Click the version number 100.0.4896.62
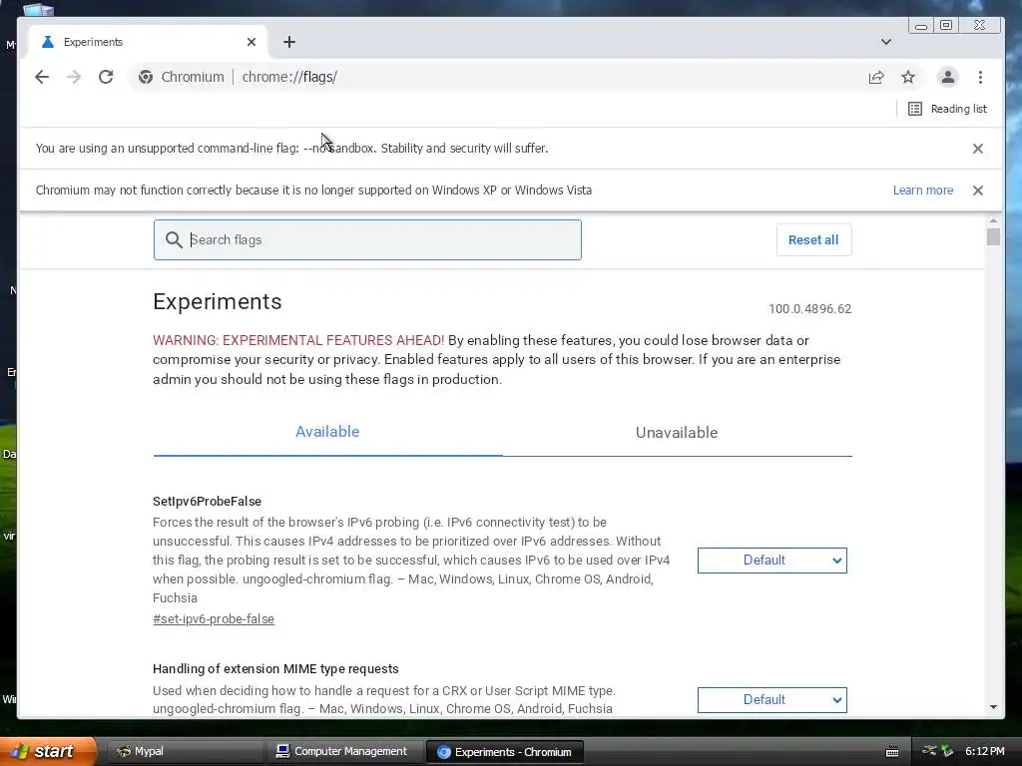This screenshot has width=1022, height=766. click(x=810, y=309)
